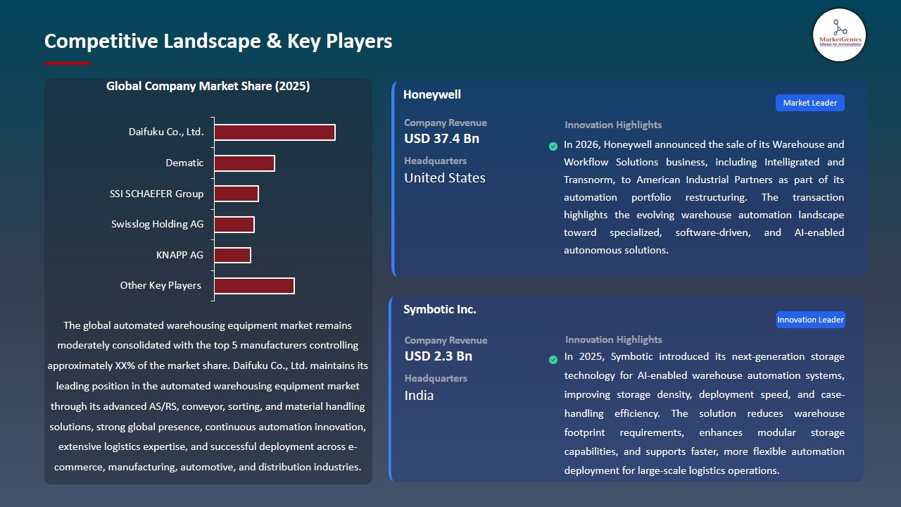
Task: Click the green checkmark beside Honeywell highlights
Action: click(x=553, y=146)
